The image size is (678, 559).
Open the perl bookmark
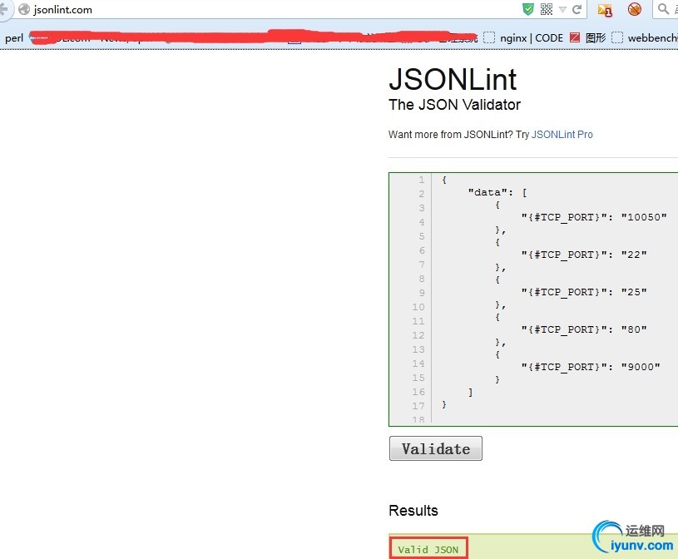click(14, 38)
